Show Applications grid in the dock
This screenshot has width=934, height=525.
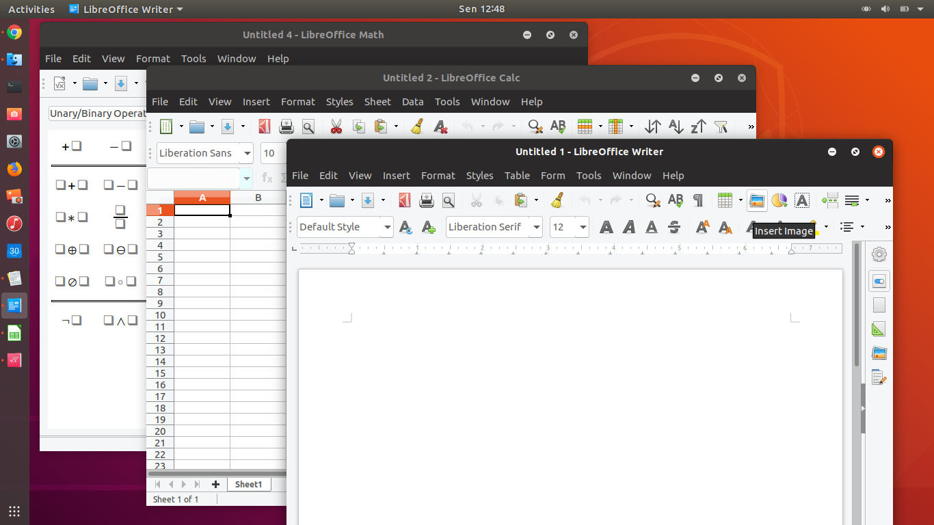(14, 511)
